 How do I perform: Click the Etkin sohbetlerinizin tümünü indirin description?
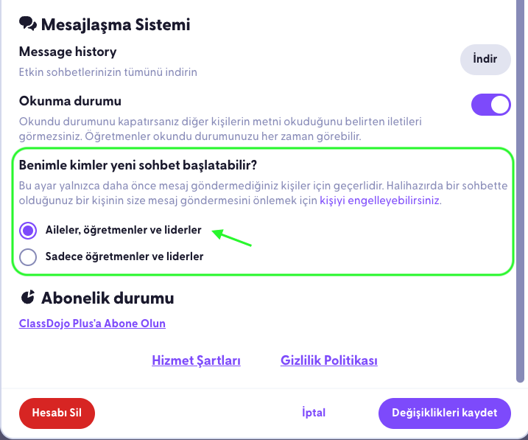pos(108,72)
